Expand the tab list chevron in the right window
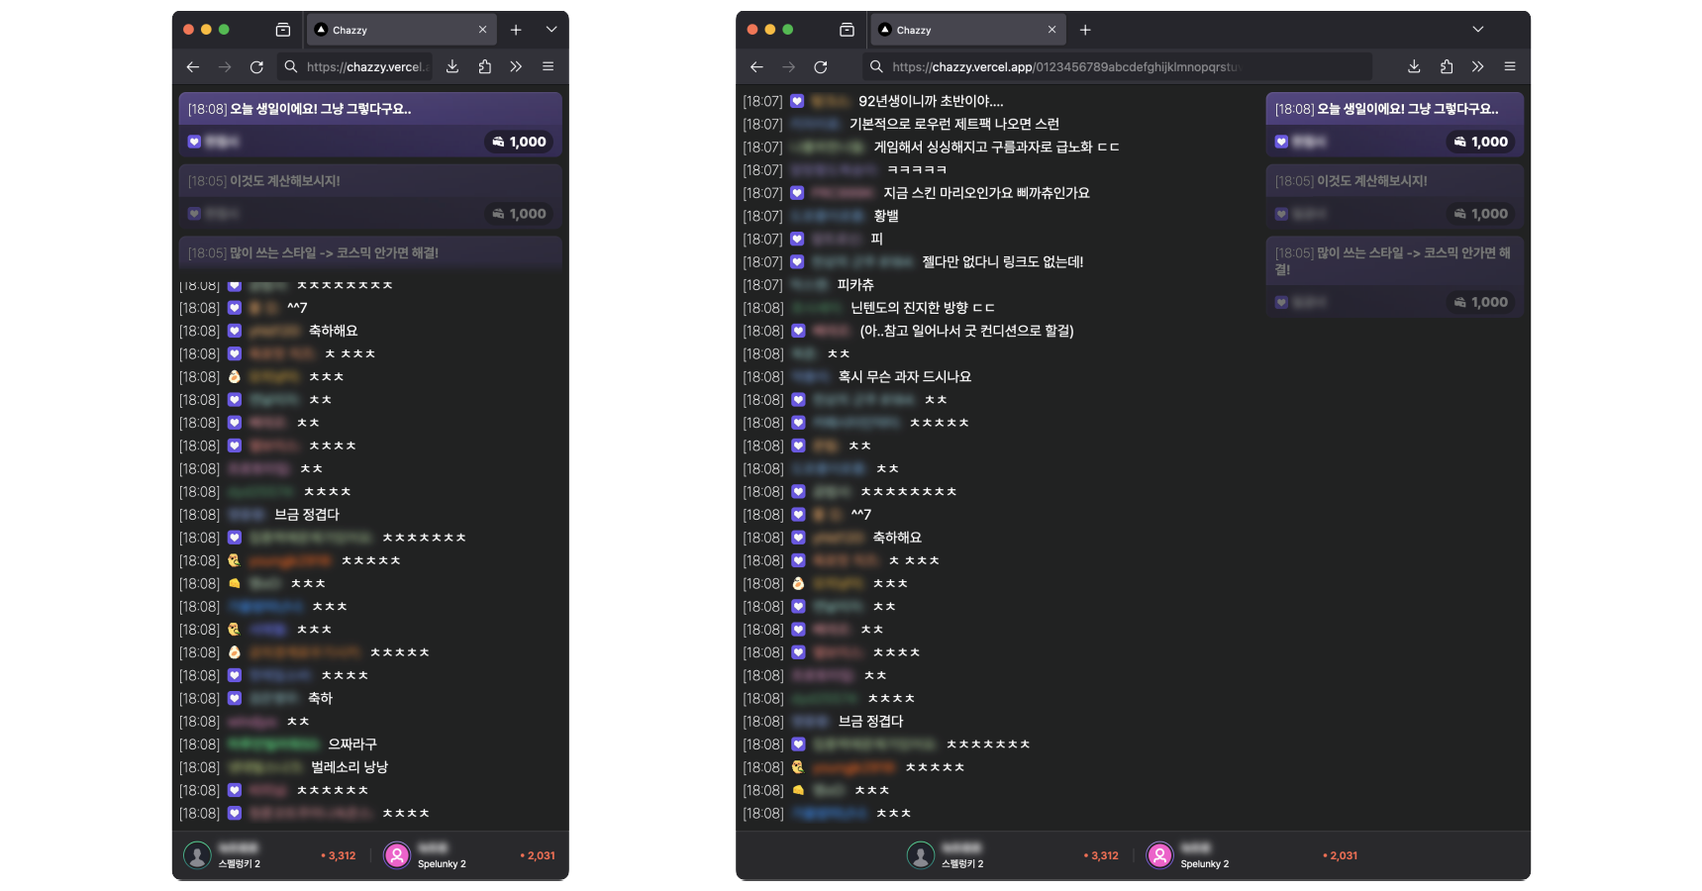 click(x=1477, y=30)
